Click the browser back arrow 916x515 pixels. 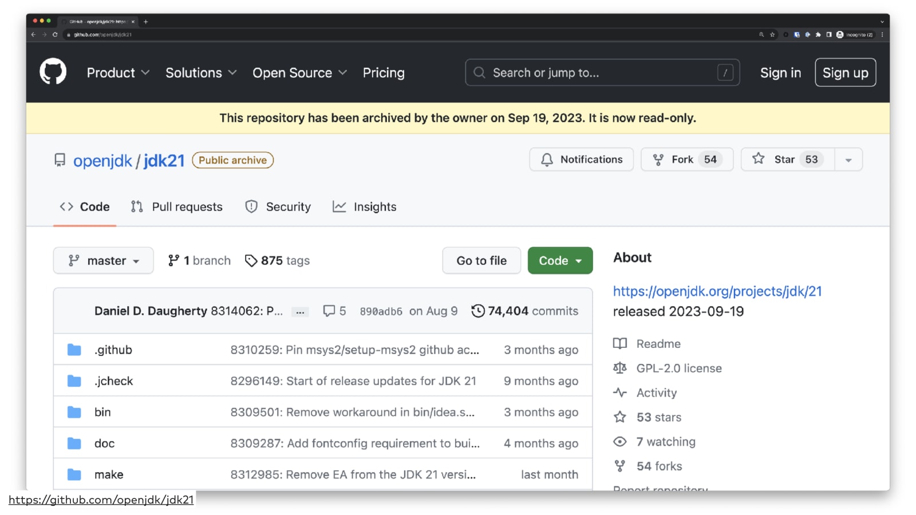pyautogui.click(x=33, y=35)
